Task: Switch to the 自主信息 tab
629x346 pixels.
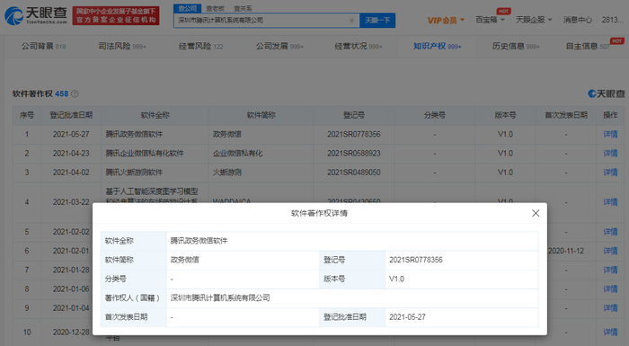Action: click(588, 46)
